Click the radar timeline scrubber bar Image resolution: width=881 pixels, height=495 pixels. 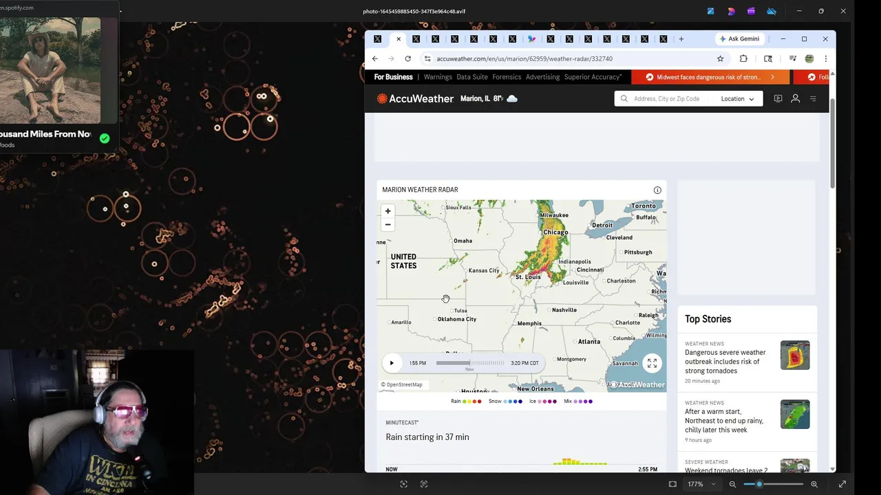point(469,363)
